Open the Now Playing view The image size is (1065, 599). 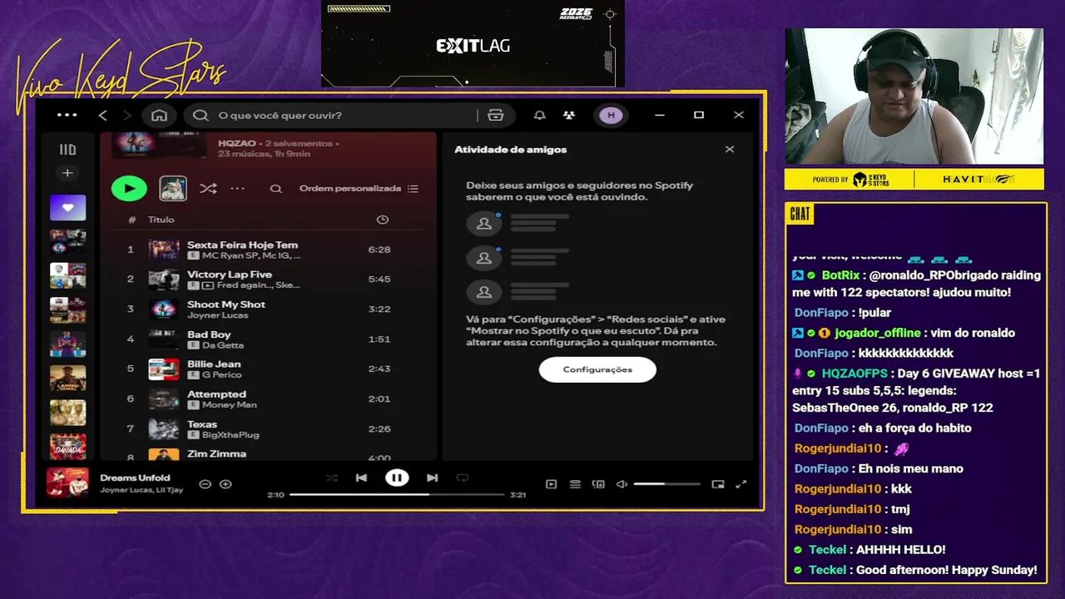coord(551,484)
